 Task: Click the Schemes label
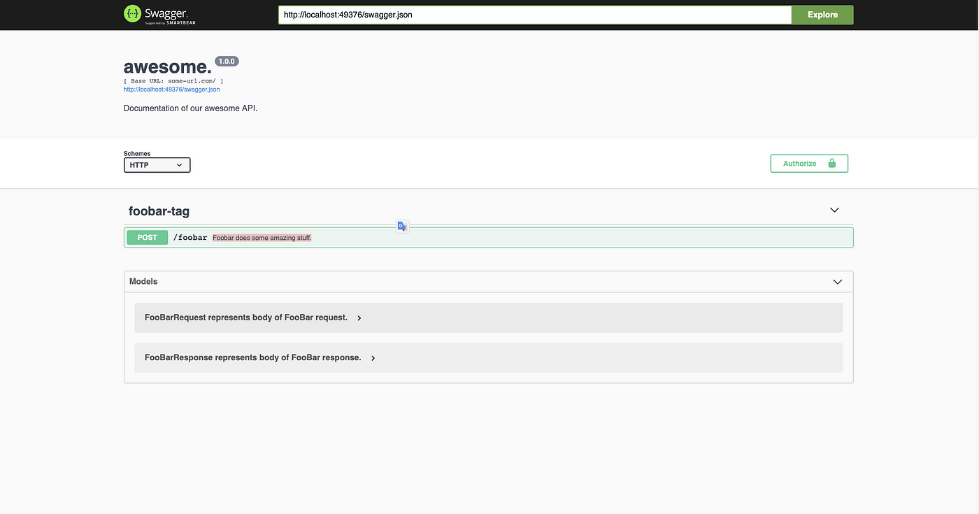(137, 154)
